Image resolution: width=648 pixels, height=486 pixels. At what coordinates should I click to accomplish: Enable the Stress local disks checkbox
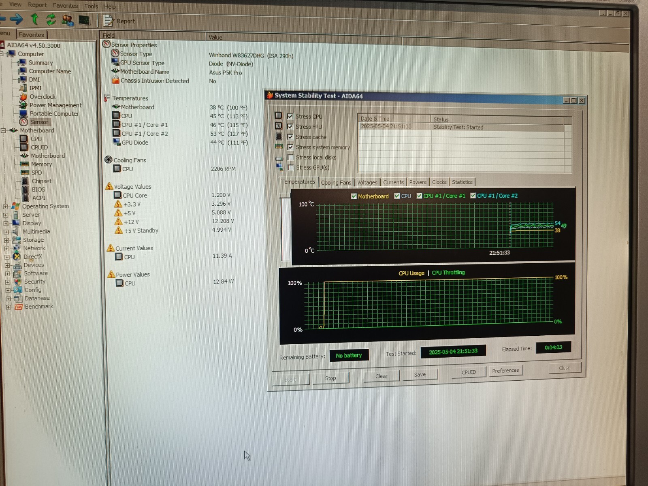(x=290, y=157)
